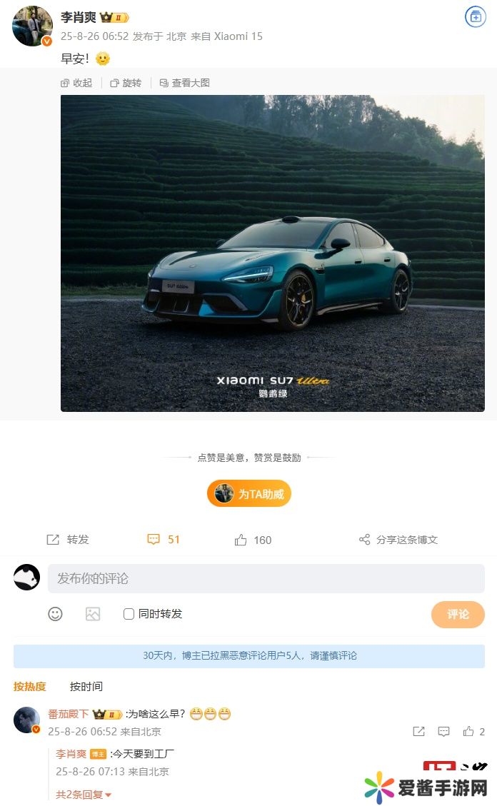The height and width of the screenshot is (806, 497).
Task: Submit with the orange 评论 button
Action: [458, 614]
